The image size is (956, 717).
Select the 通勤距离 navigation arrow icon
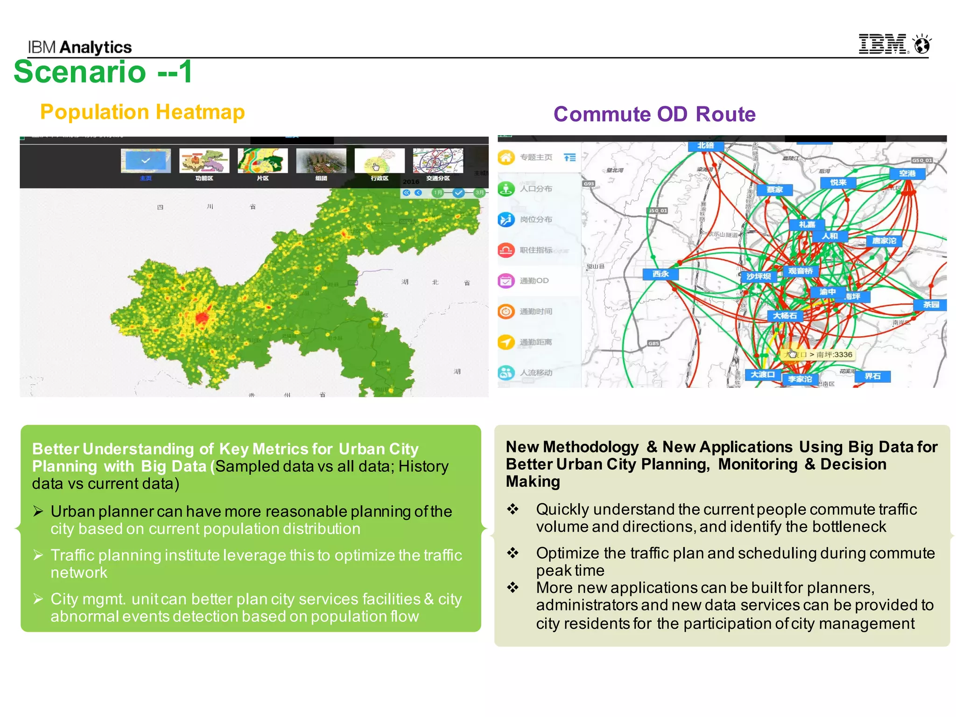[506, 342]
